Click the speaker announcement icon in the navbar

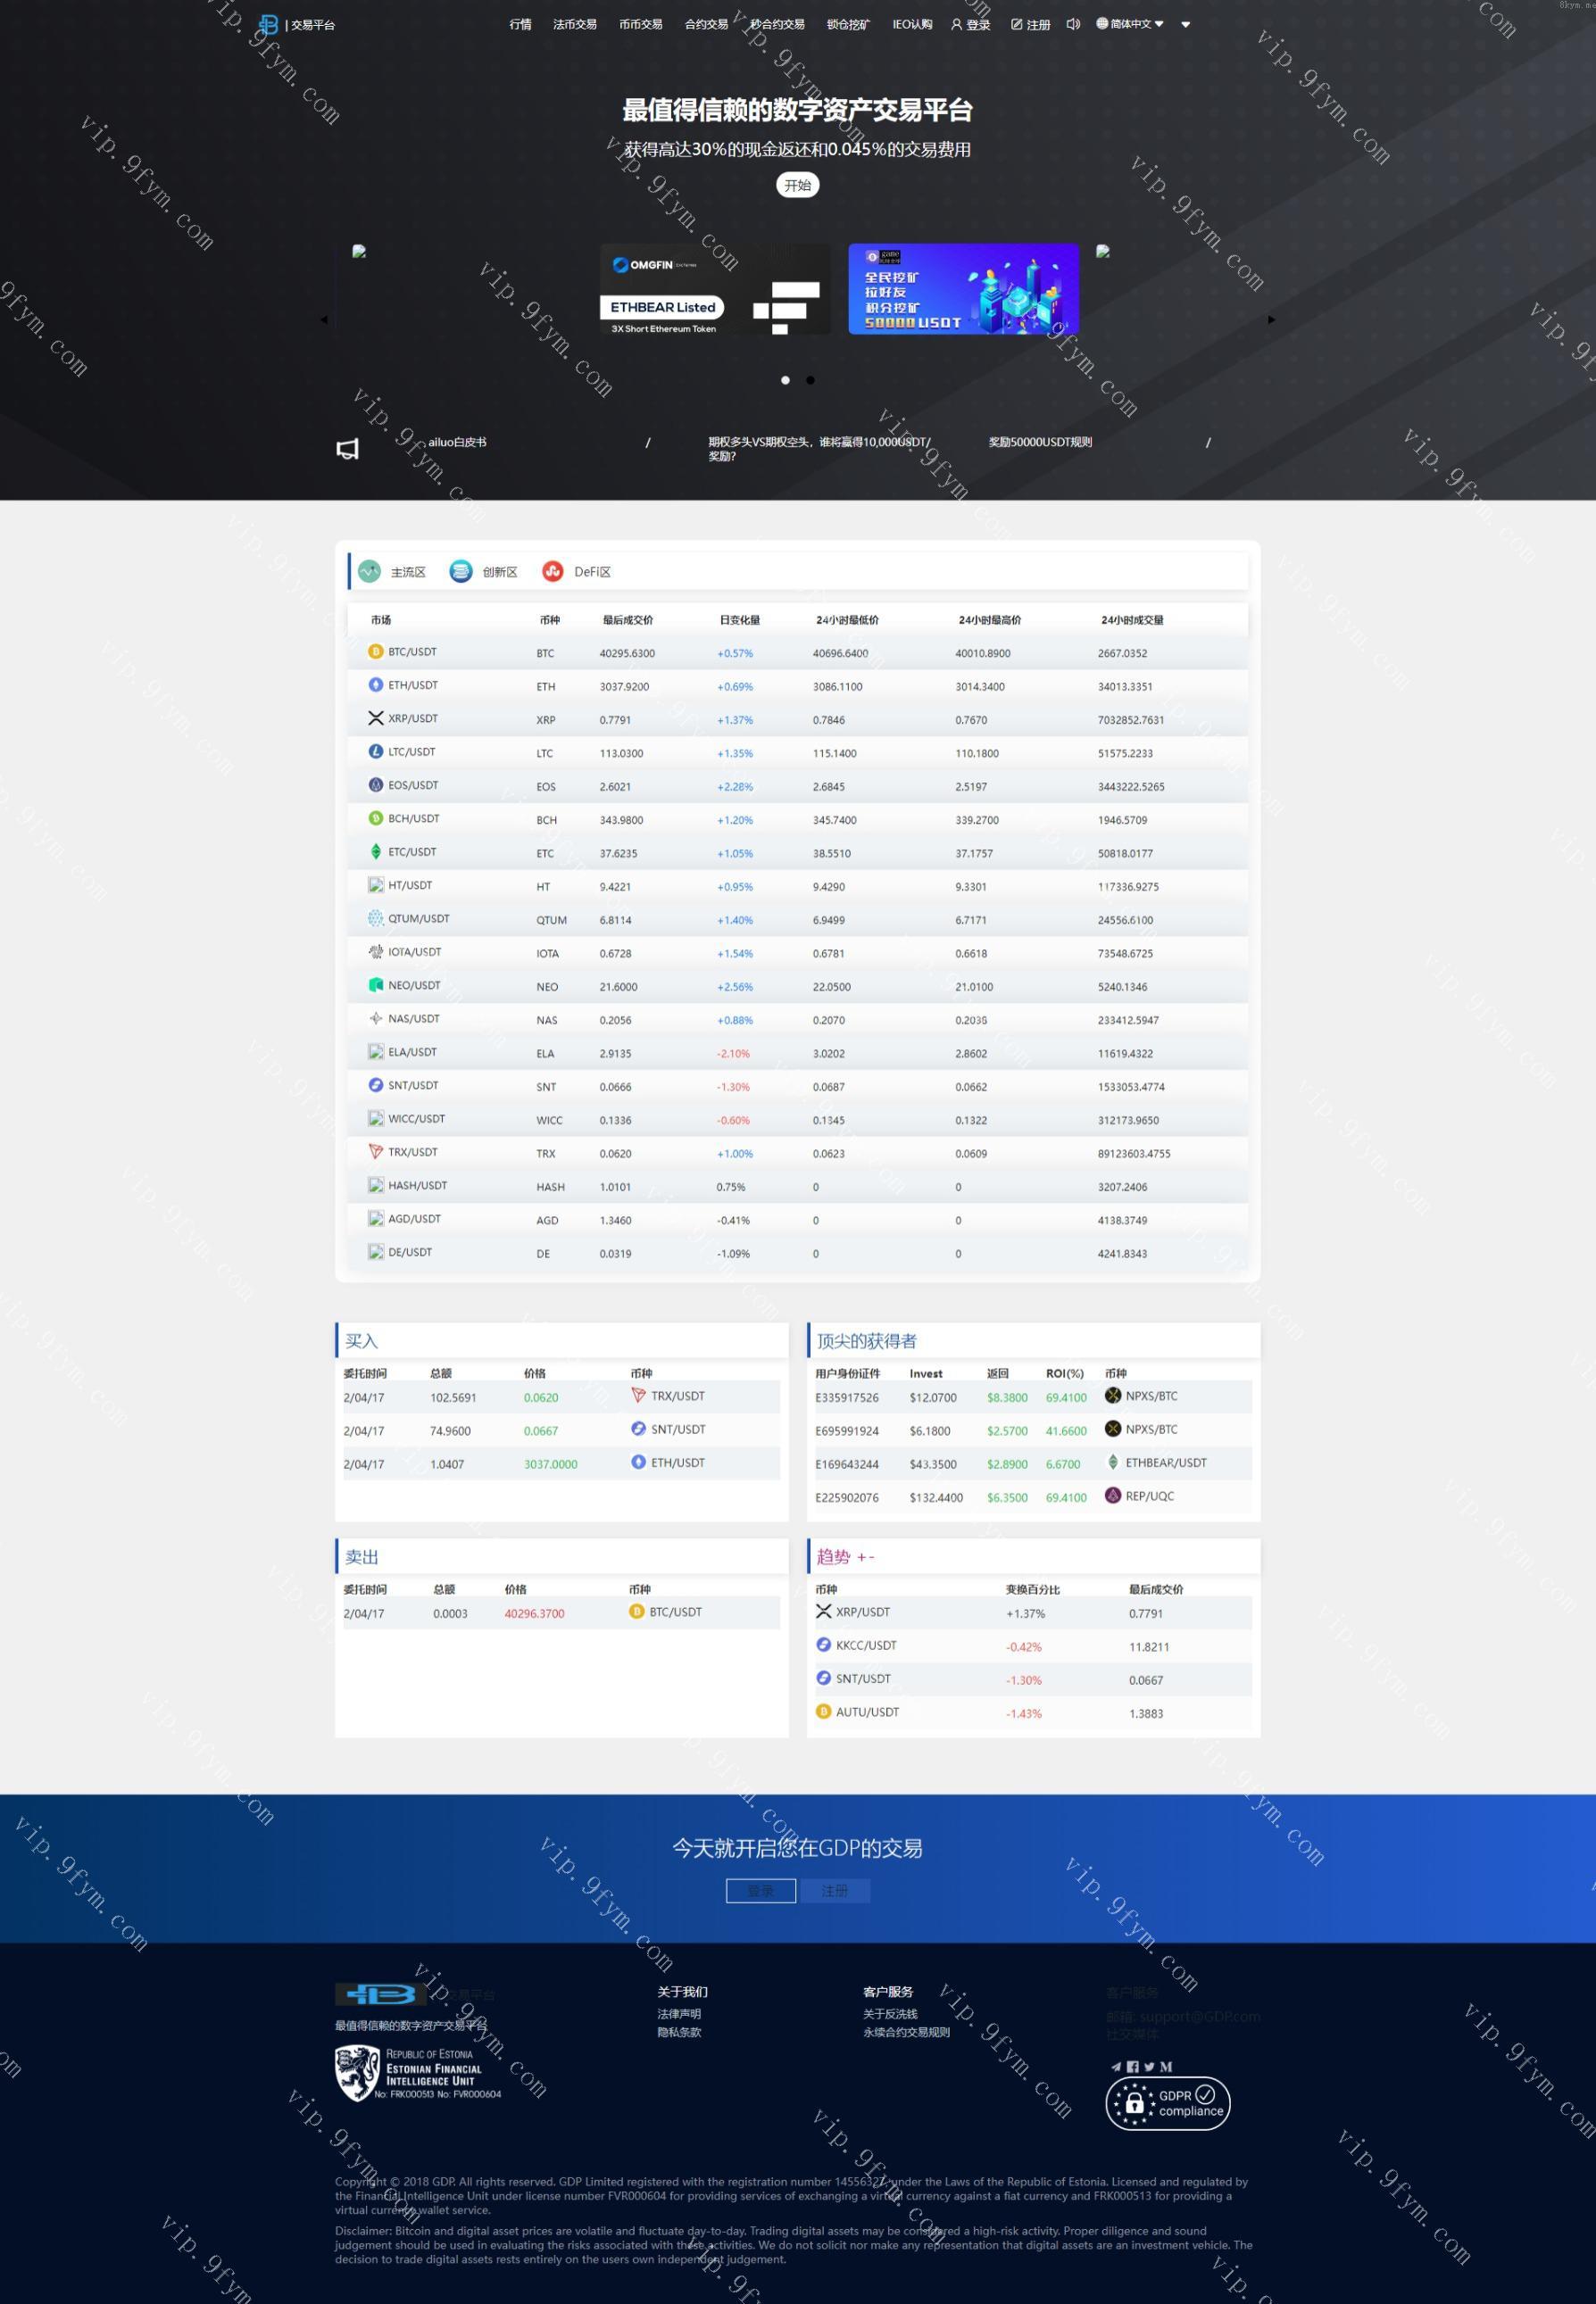(x=1073, y=24)
